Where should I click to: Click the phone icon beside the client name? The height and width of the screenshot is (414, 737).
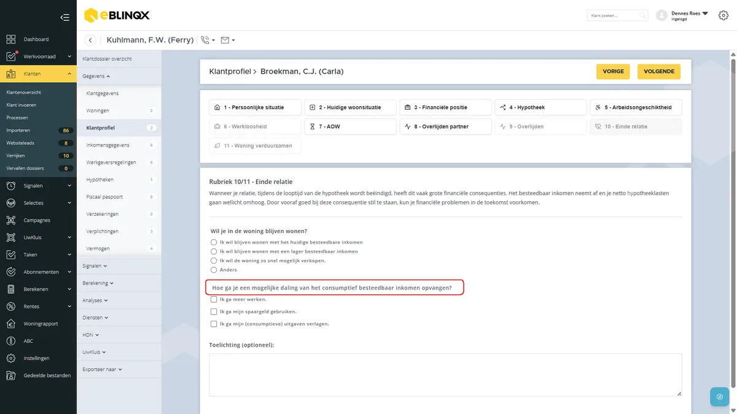pos(205,40)
